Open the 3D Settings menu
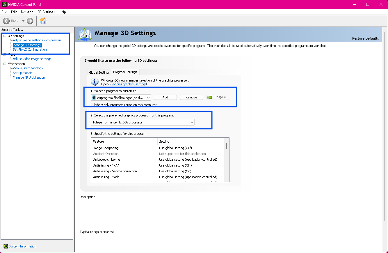Image resolution: width=388 pixels, height=253 pixels. [46, 12]
